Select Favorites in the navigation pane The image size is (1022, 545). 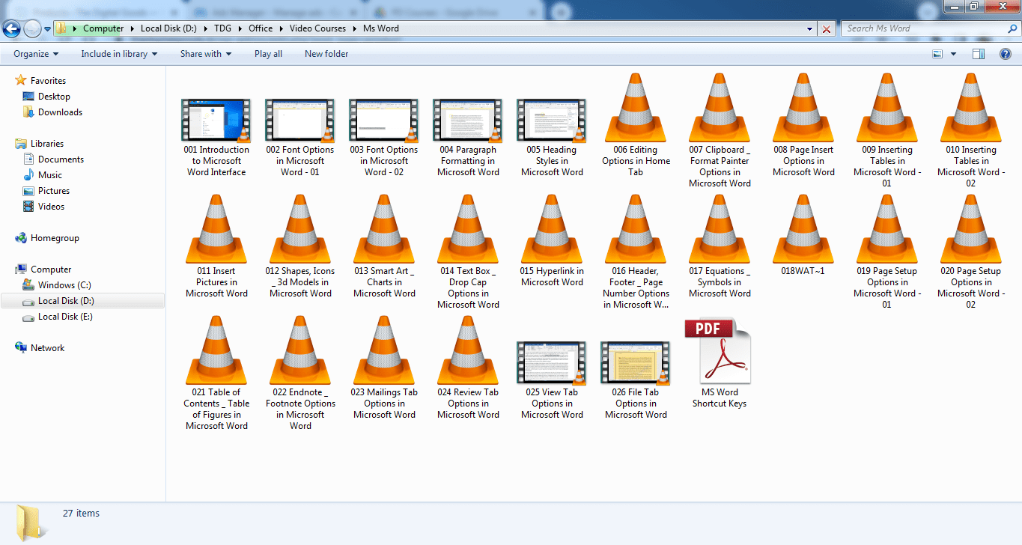coord(48,81)
